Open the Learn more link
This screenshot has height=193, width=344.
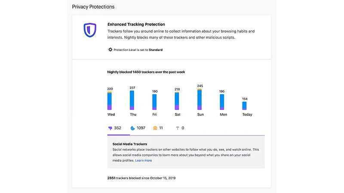[x=143, y=160]
